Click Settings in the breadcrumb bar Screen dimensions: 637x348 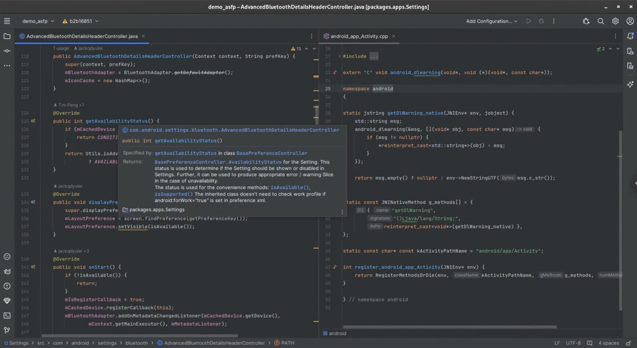(x=19, y=343)
